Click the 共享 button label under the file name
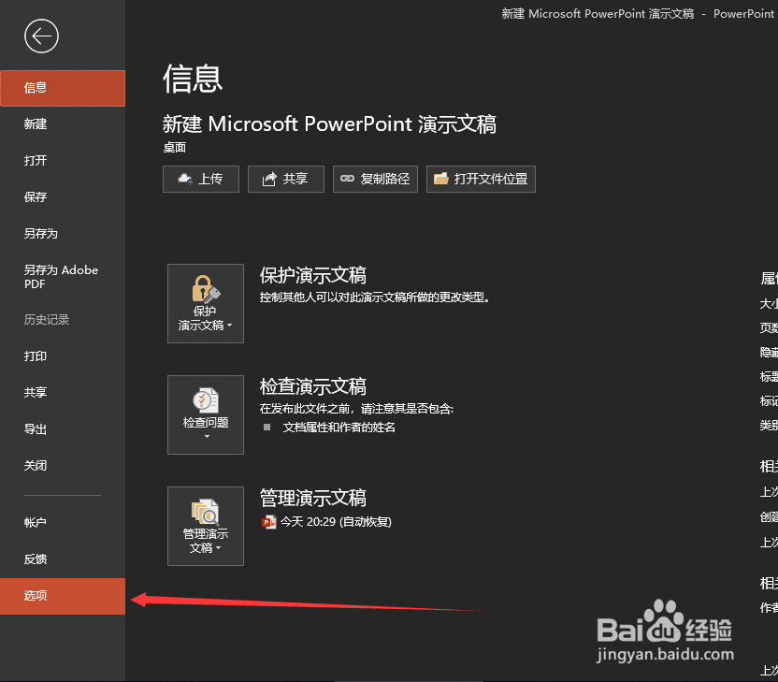778x682 pixels. (x=295, y=179)
